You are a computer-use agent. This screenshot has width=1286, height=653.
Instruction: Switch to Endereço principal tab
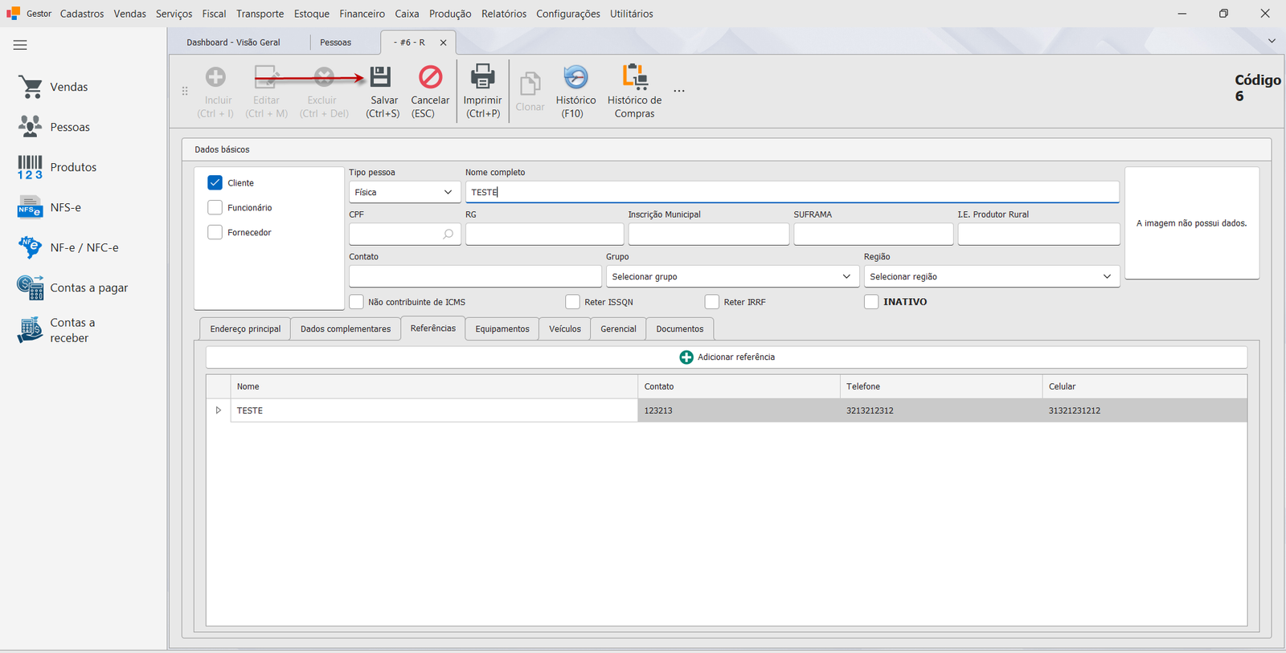point(245,329)
